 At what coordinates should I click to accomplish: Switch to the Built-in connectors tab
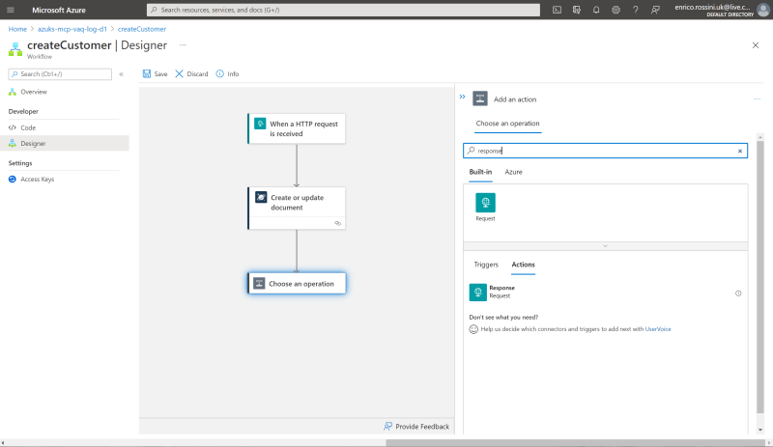pos(480,172)
